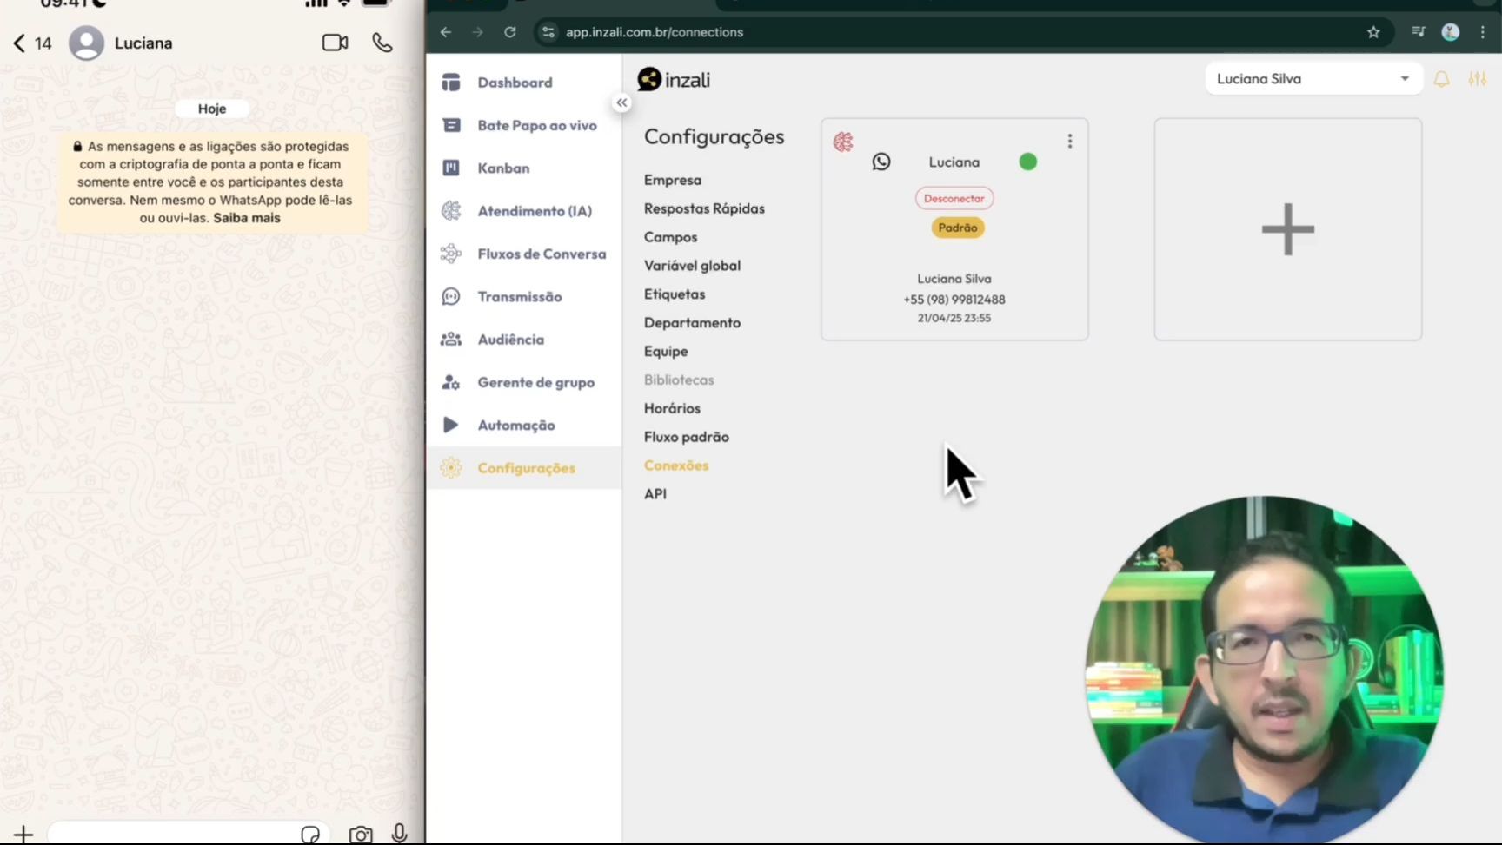Start a video call in WhatsApp

tap(336, 43)
